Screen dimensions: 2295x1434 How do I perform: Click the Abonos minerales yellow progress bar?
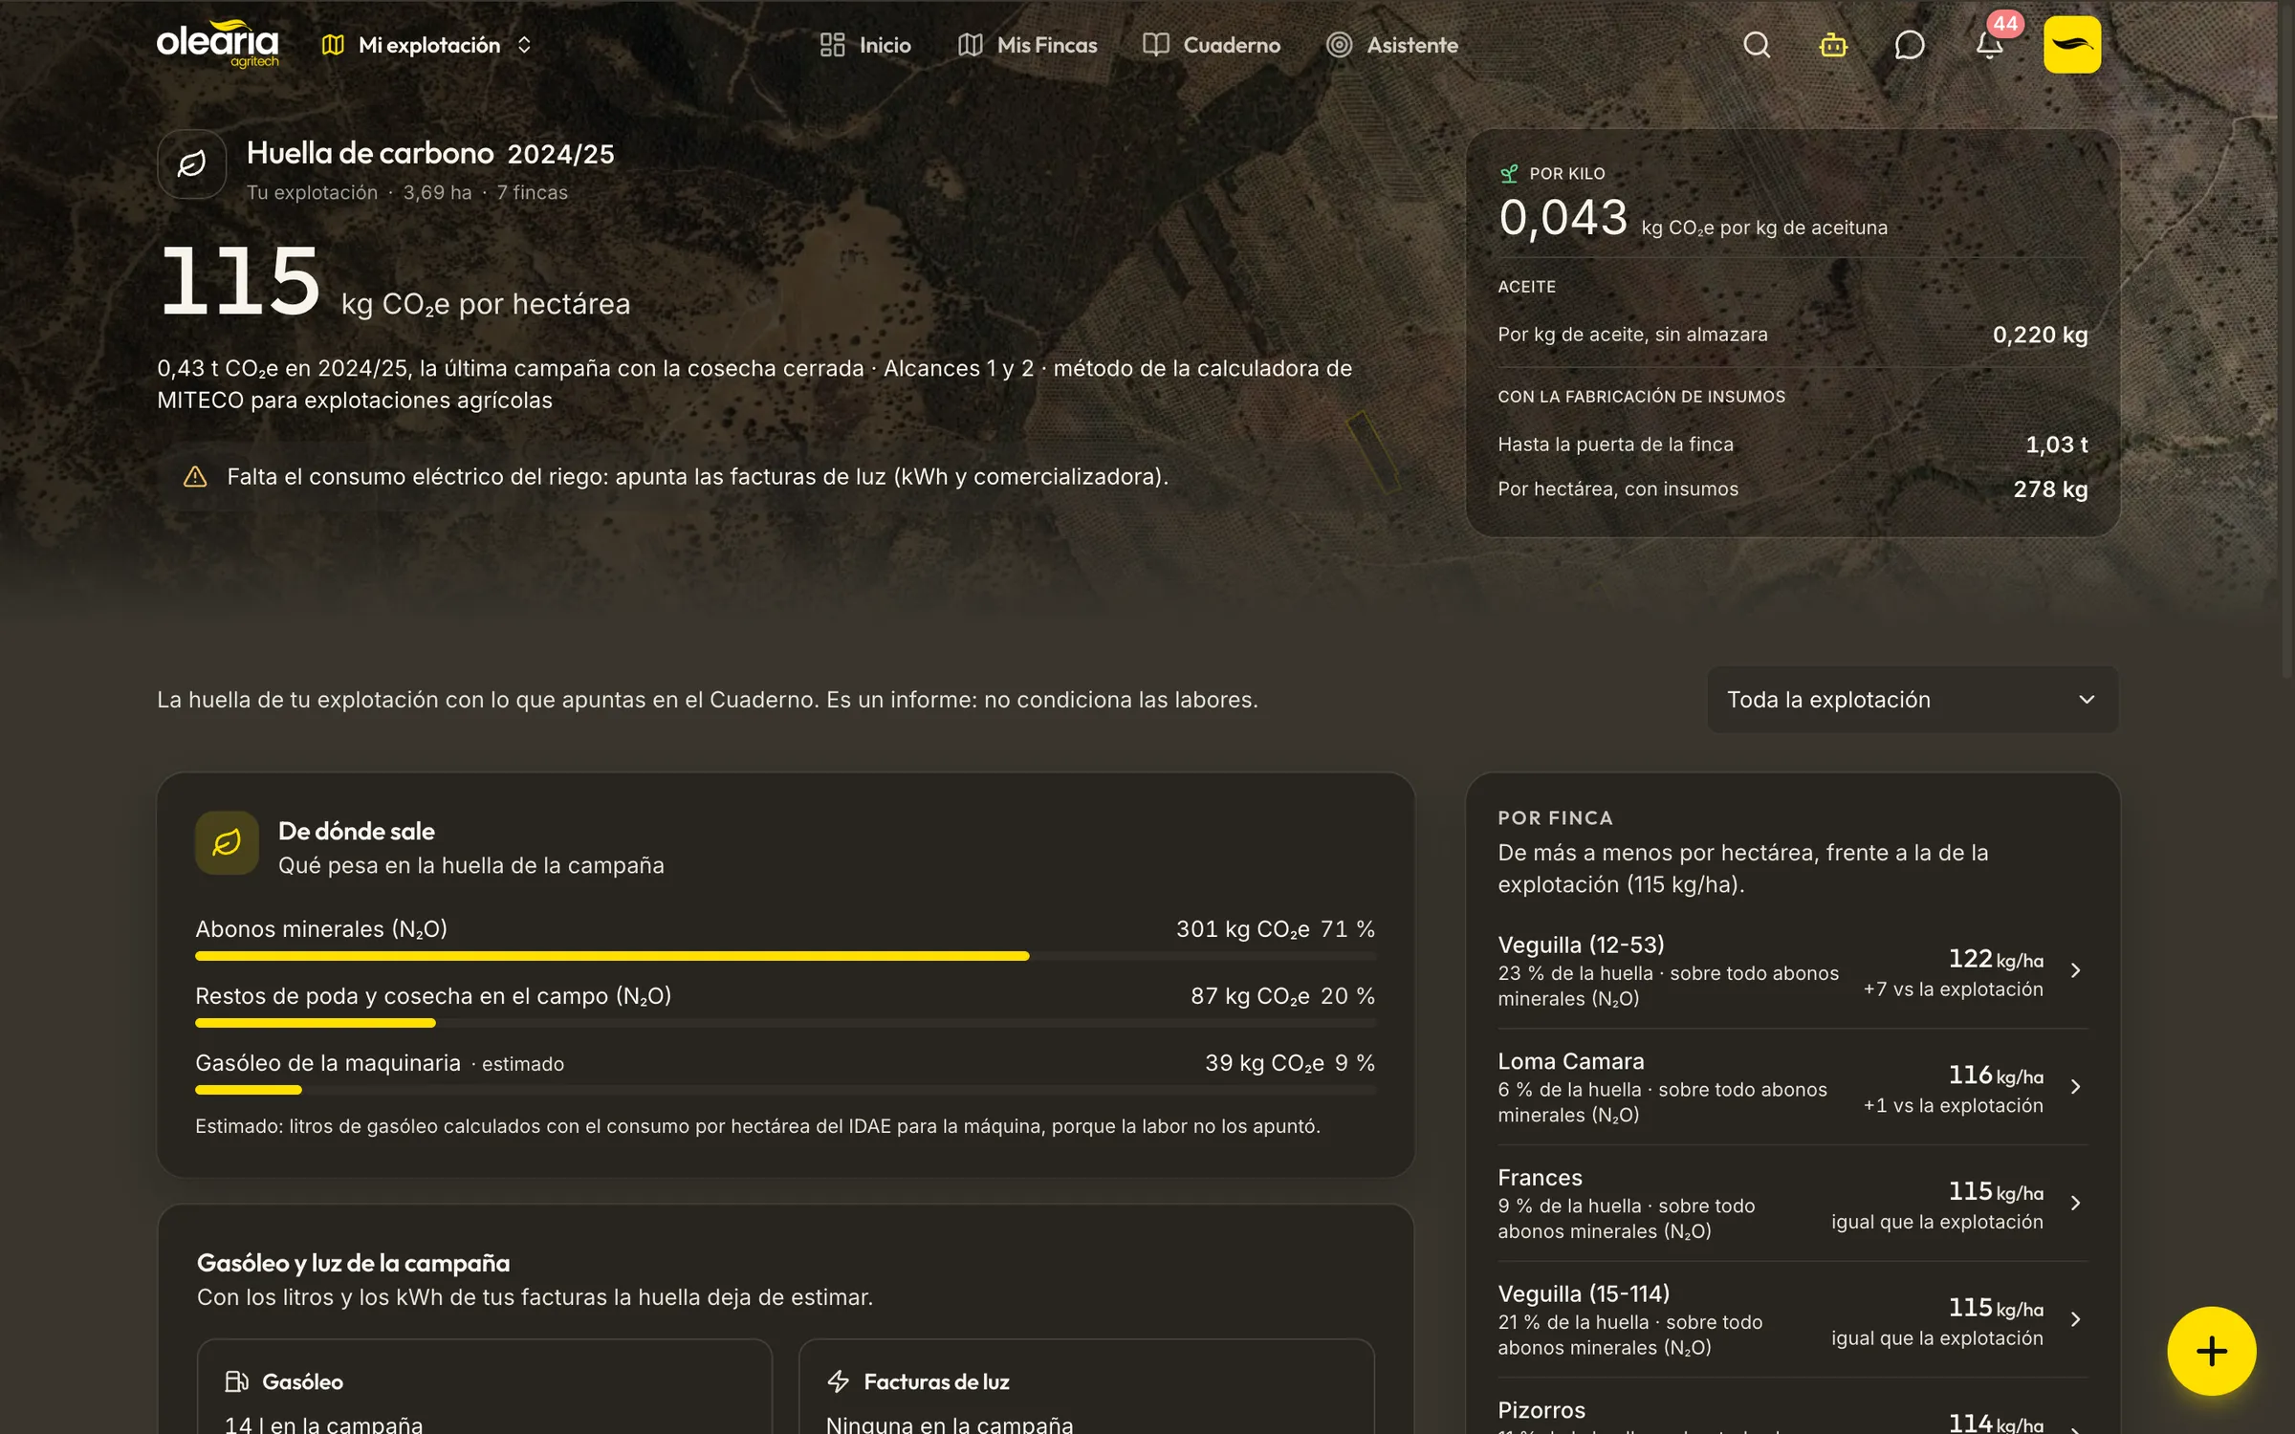click(x=612, y=956)
